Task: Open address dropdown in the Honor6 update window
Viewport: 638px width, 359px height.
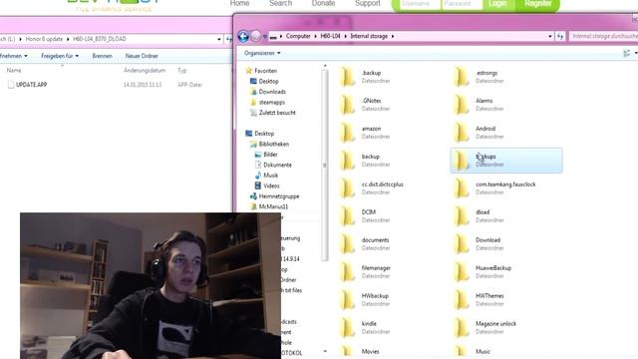Action: [x=219, y=39]
